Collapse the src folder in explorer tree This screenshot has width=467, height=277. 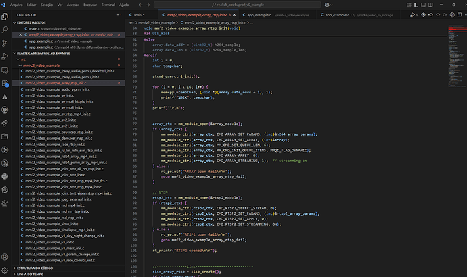(x=23, y=59)
